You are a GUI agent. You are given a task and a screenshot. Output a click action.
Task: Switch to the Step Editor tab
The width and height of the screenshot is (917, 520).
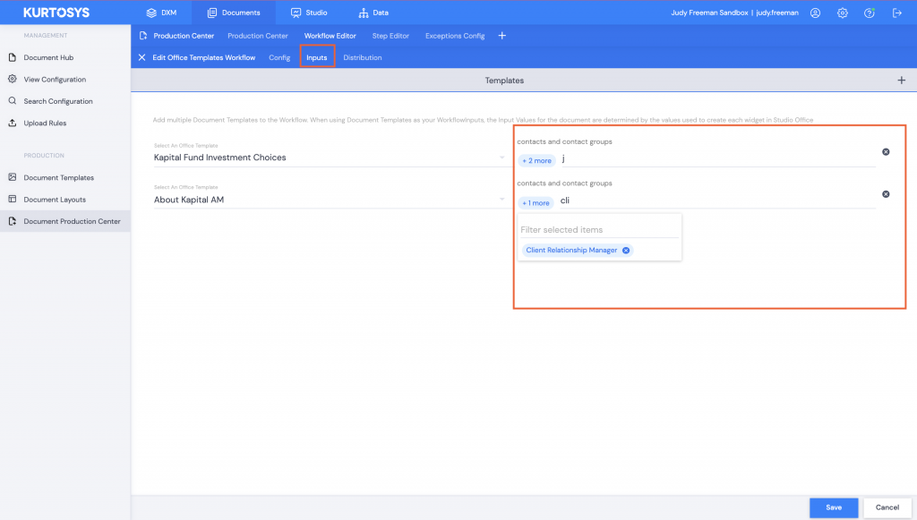tap(390, 36)
